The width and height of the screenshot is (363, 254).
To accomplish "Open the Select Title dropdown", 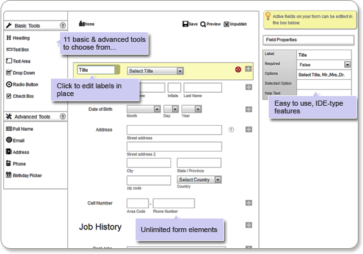I will pyautogui.click(x=155, y=71).
